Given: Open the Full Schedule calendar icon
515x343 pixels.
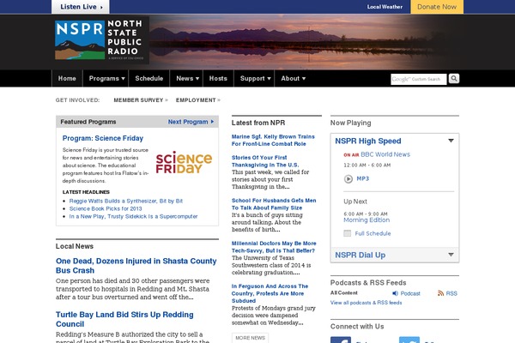Looking at the screenshot, I should pyautogui.click(x=348, y=233).
